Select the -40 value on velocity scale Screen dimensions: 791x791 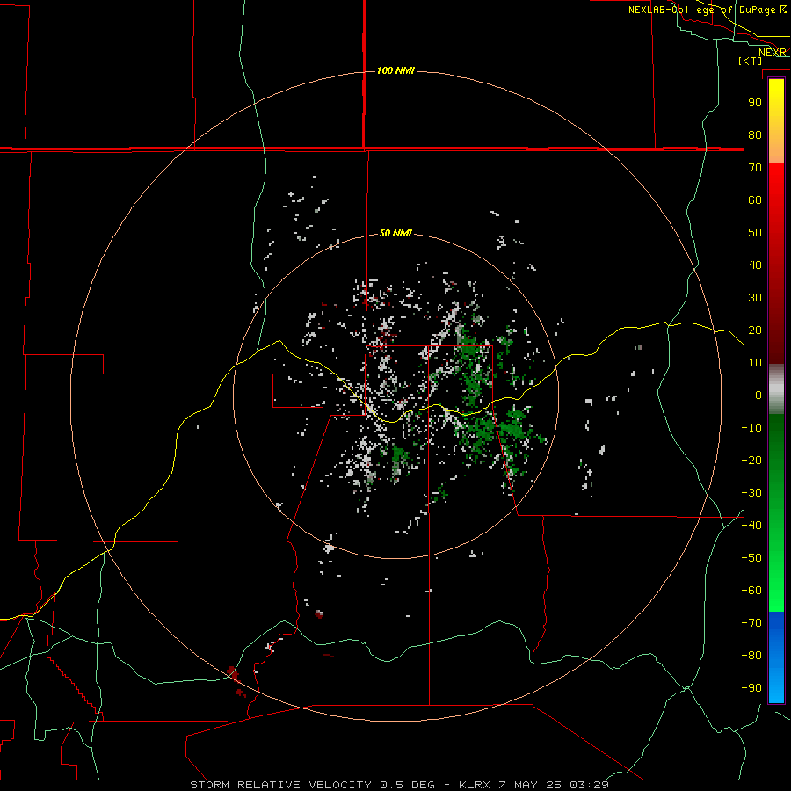pos(751,526)
